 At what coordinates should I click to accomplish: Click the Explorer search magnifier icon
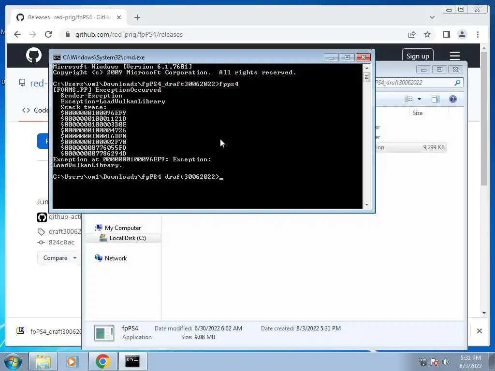[x=457, y=83]
